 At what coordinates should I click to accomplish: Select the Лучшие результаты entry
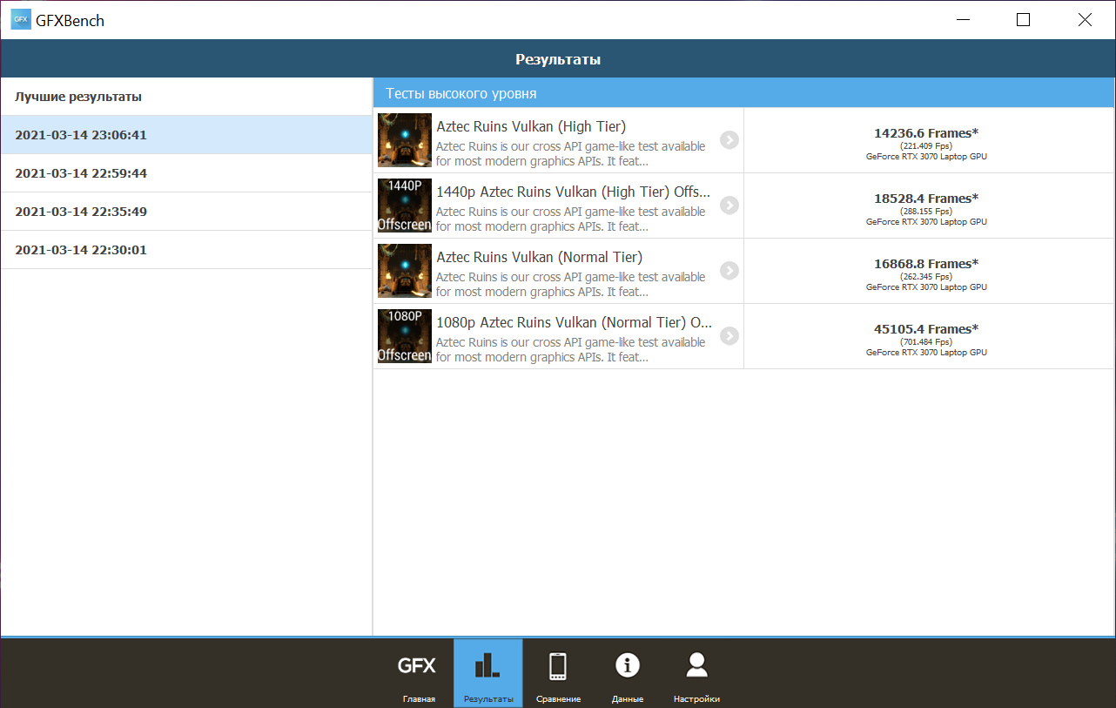(x=186, y=97)
